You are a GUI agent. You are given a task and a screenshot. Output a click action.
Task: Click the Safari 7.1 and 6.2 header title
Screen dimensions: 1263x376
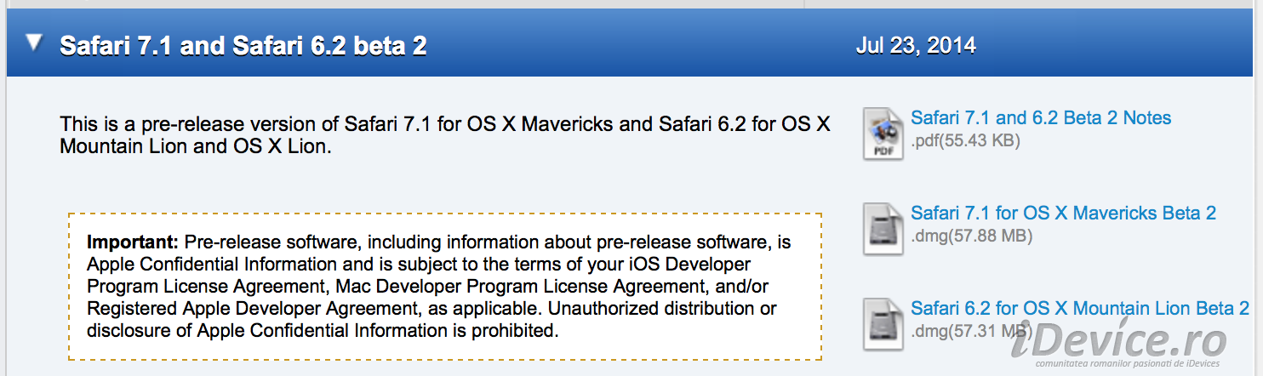[x=243, y=45]
